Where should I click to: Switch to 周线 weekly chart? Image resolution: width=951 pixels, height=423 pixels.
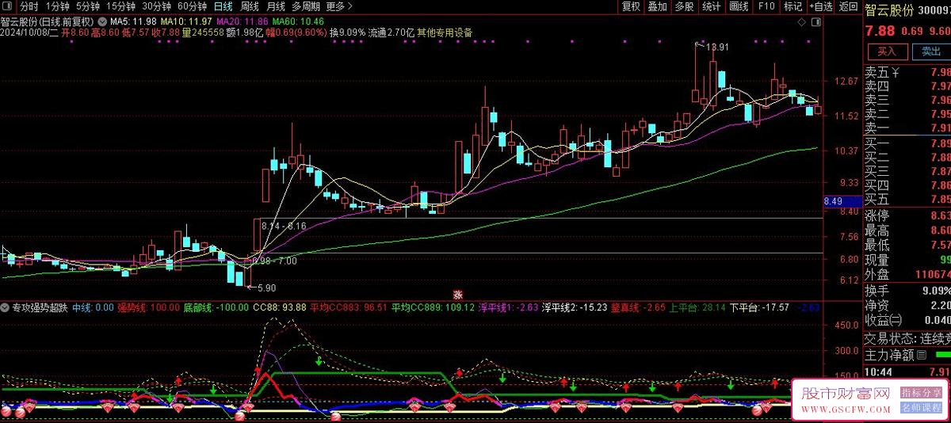pos(250,6)
